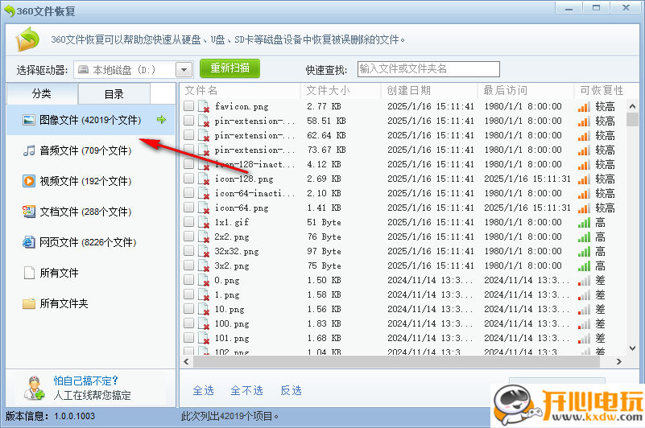645x428 pixels.
Task: Click the deleted file icon of 2x2.png
Action: (204, 237)
